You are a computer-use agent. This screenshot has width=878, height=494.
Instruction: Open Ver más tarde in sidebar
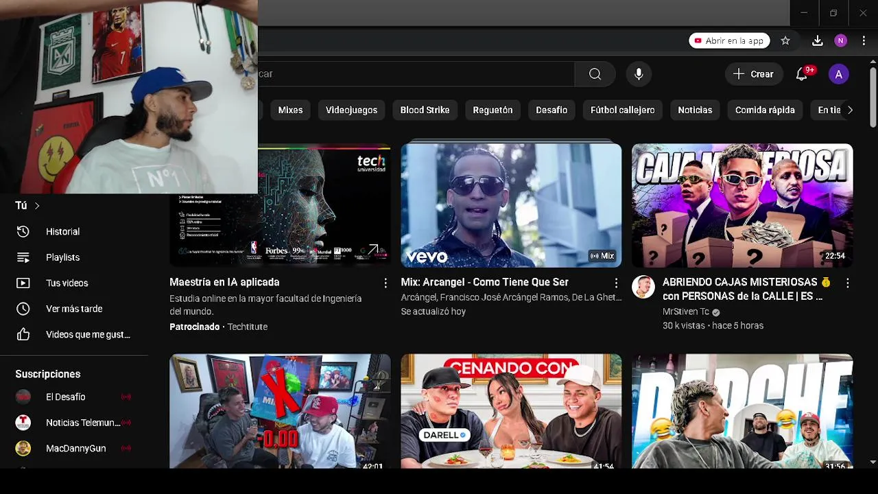[x=74, y=309]
